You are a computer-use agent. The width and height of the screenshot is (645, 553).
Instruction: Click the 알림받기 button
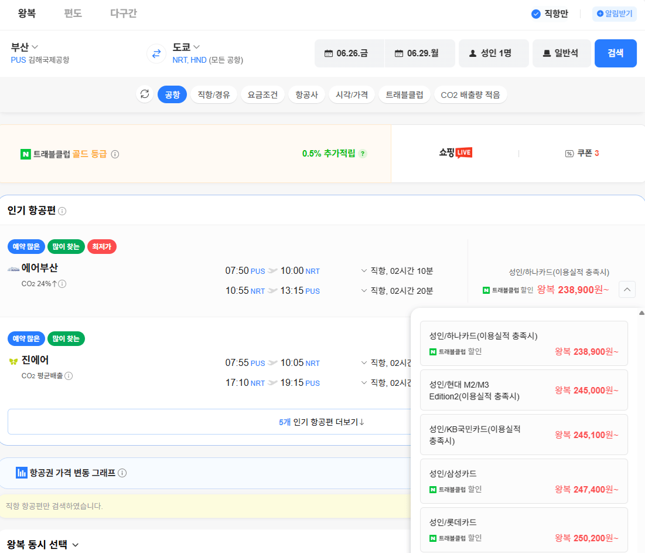pos(615,14)
